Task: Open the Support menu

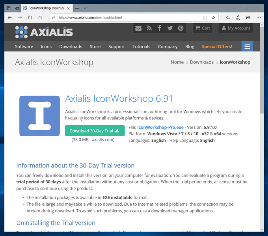Action: [117, 46]
